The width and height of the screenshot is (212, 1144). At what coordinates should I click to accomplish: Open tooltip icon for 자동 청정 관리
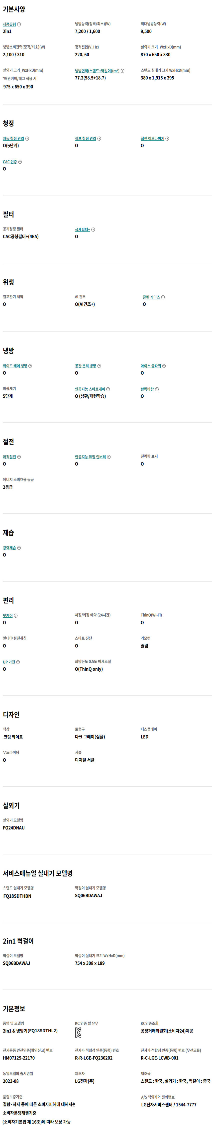coord(27,139)
